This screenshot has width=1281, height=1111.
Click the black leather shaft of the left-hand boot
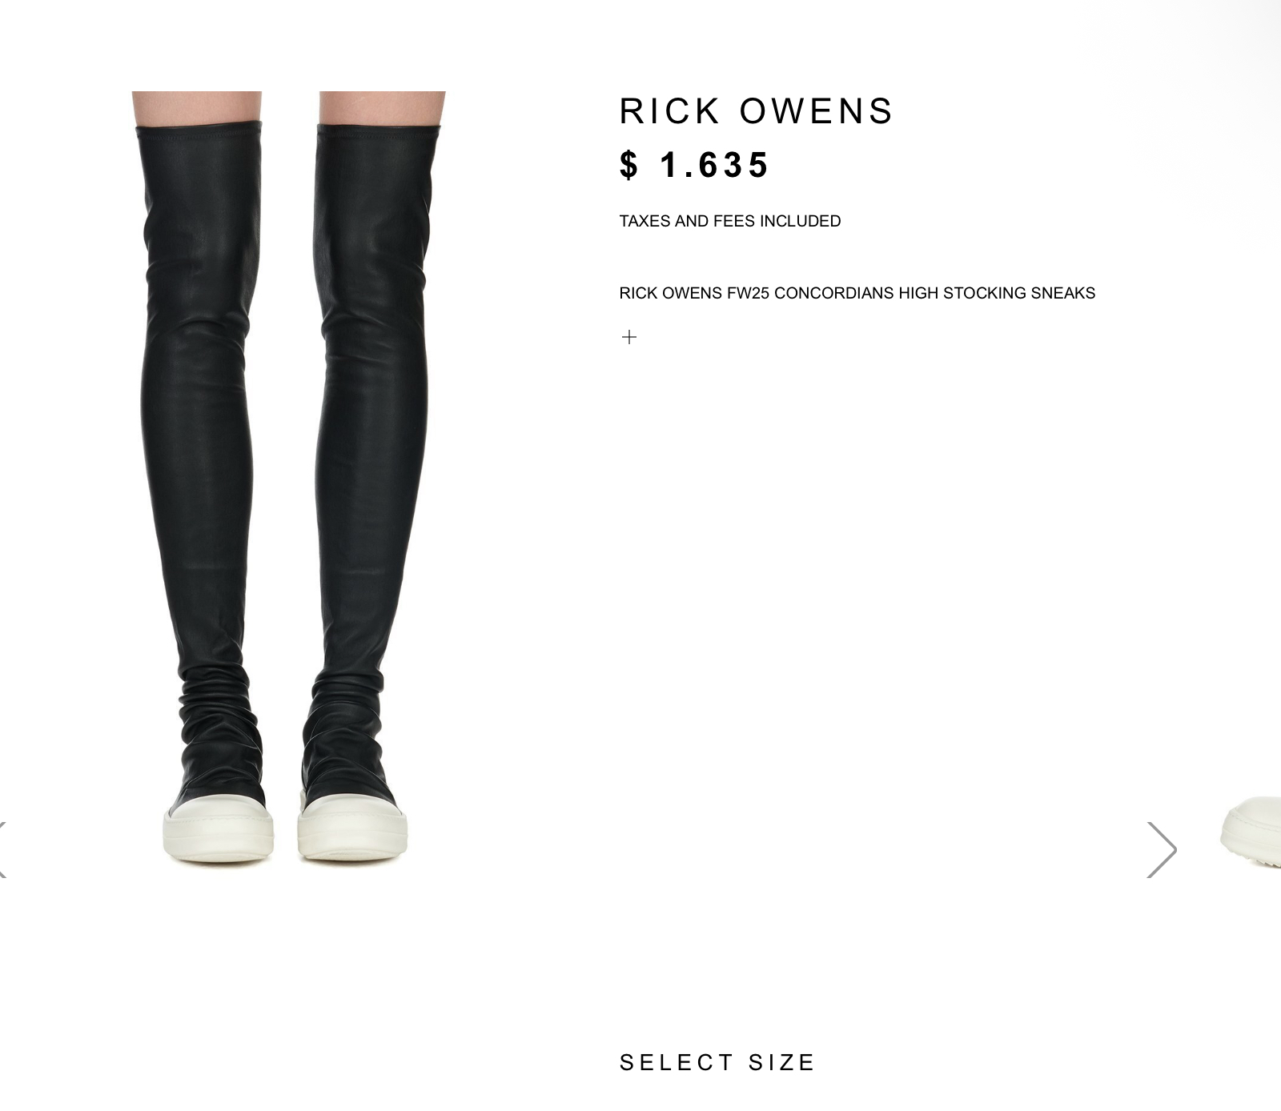[199, 400]
